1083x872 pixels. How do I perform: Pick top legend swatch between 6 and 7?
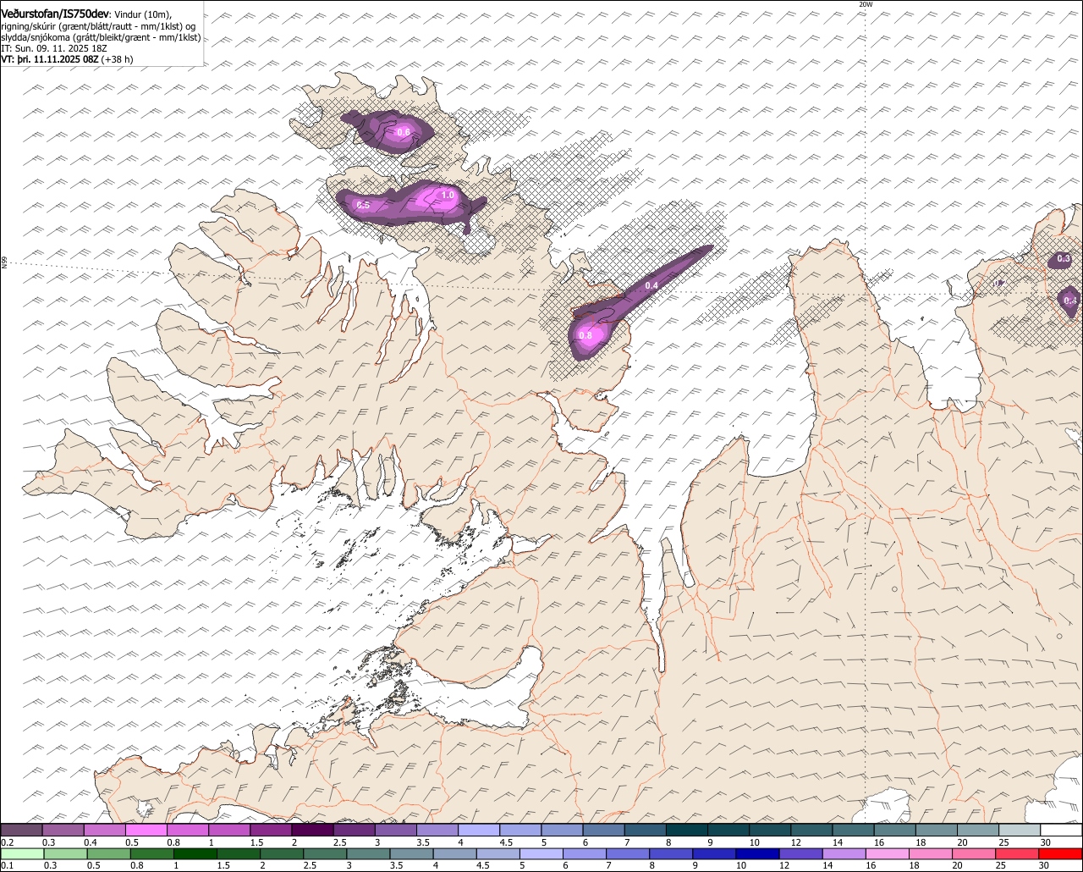click(604, 830)
